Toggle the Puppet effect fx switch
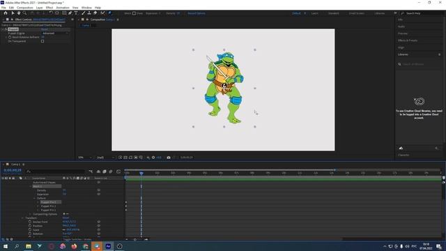Viewport: 446px width, 251px height. pos(6,29)
